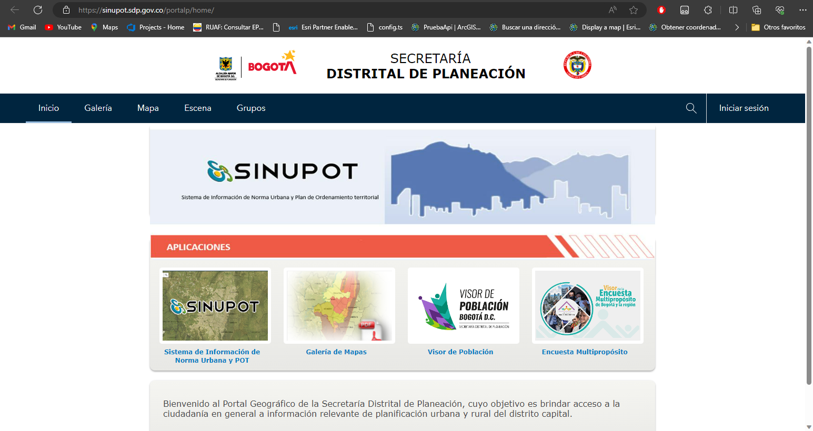The width and height of the screenshot is (813, 431).
Task: Open RUAF: Consultar EP bookmark
Action: click(x=228, y=27)
